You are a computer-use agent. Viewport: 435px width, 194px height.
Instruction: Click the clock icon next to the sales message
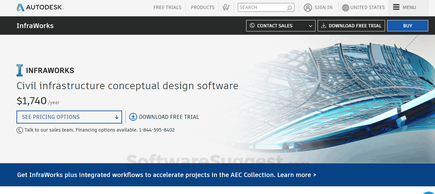click(x=19, y=130)
